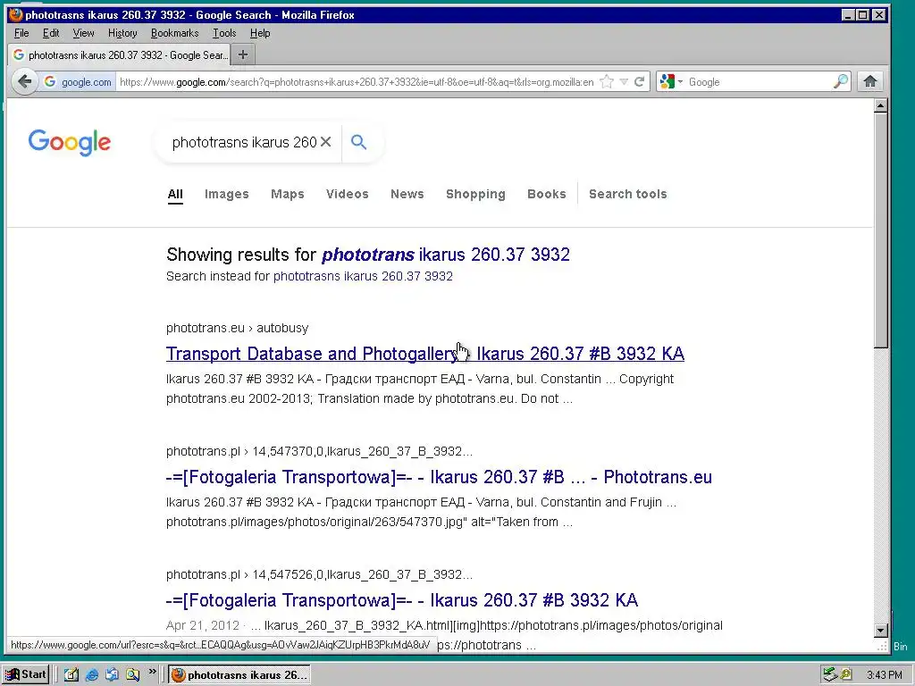Launch Internet Explorer from quick launch
Image resolution: width=915 pixels, height=686 pixels.
coord(92,674)
